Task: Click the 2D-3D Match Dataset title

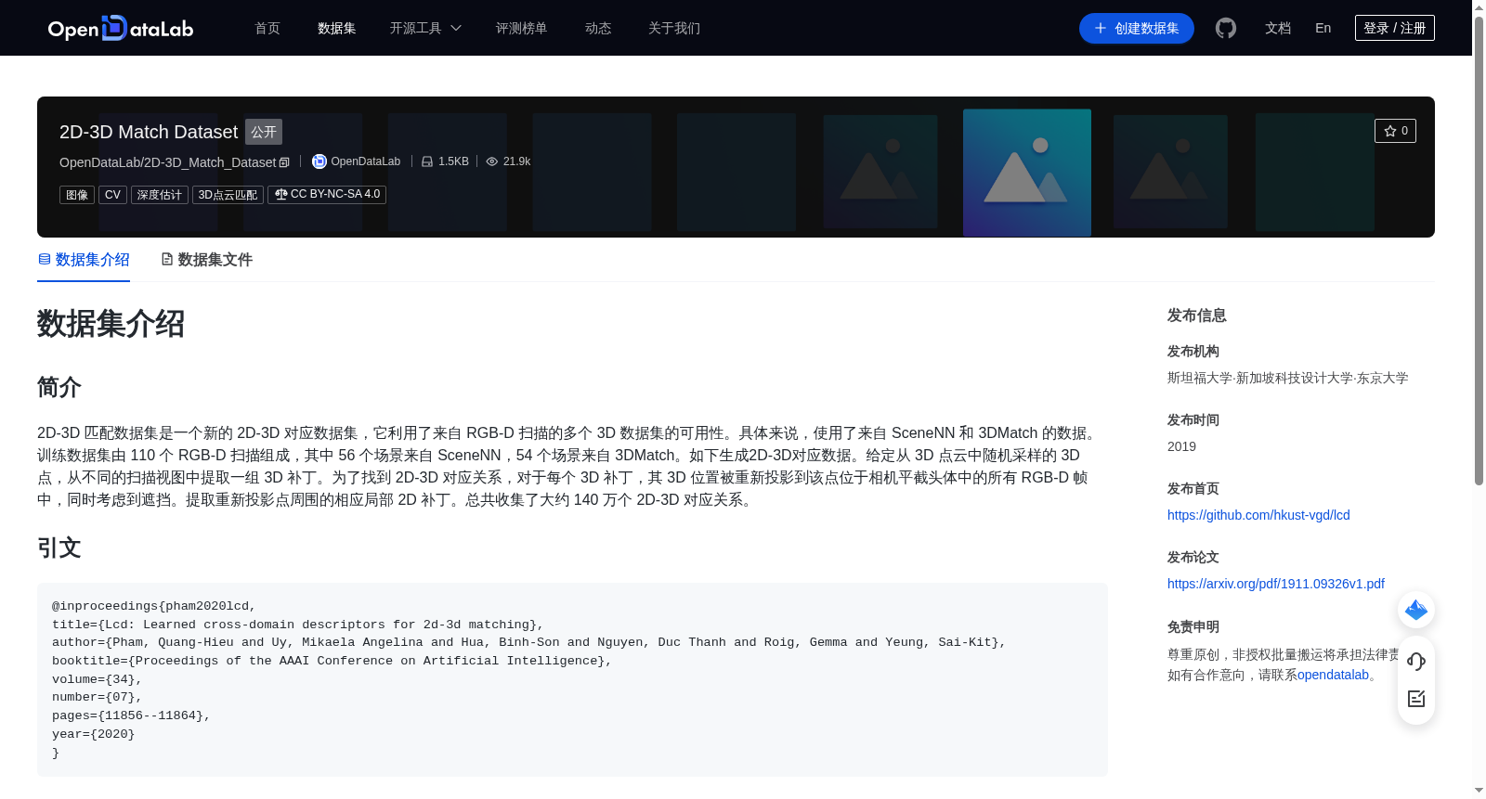Action: (149, 132)
